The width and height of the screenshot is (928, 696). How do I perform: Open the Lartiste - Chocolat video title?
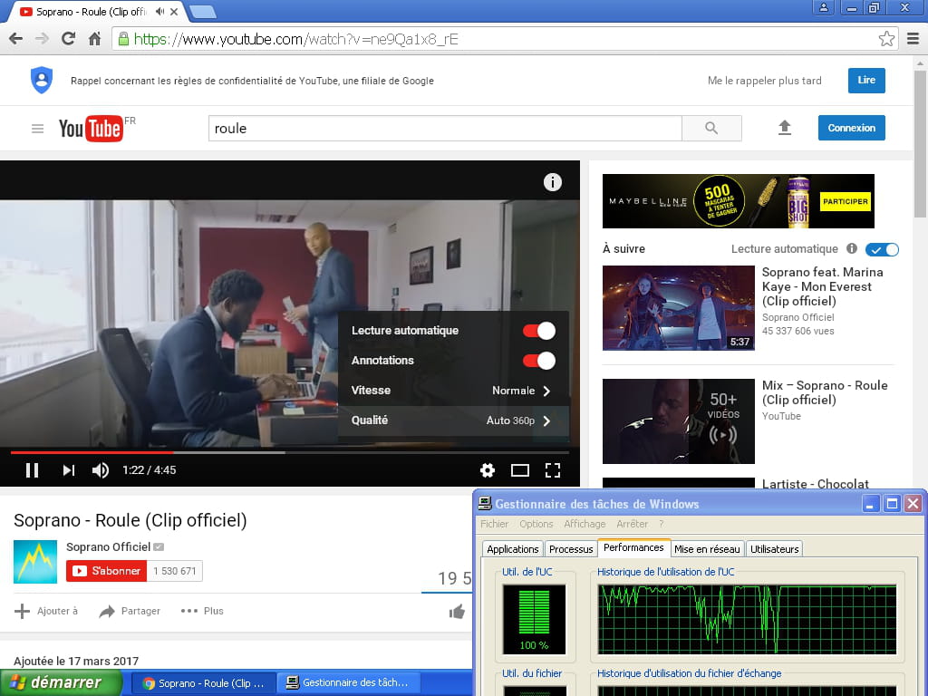tap(815, 484)
